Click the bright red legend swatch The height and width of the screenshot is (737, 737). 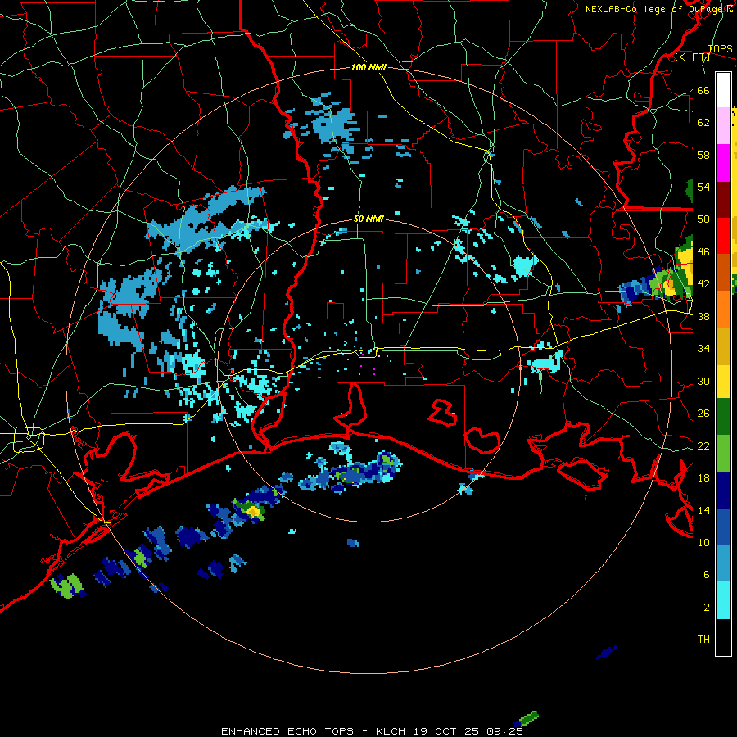[x=723, y=236]
